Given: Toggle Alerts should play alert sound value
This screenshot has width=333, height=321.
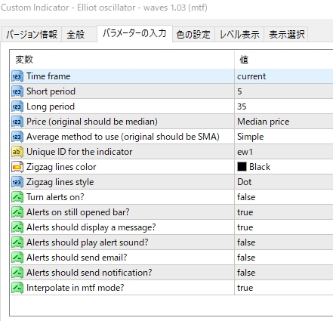Looking at the screenshot, I should coord(284,242).
